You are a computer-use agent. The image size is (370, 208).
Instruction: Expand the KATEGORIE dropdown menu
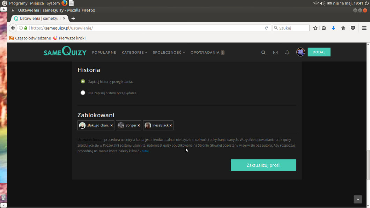pos(134,52)
